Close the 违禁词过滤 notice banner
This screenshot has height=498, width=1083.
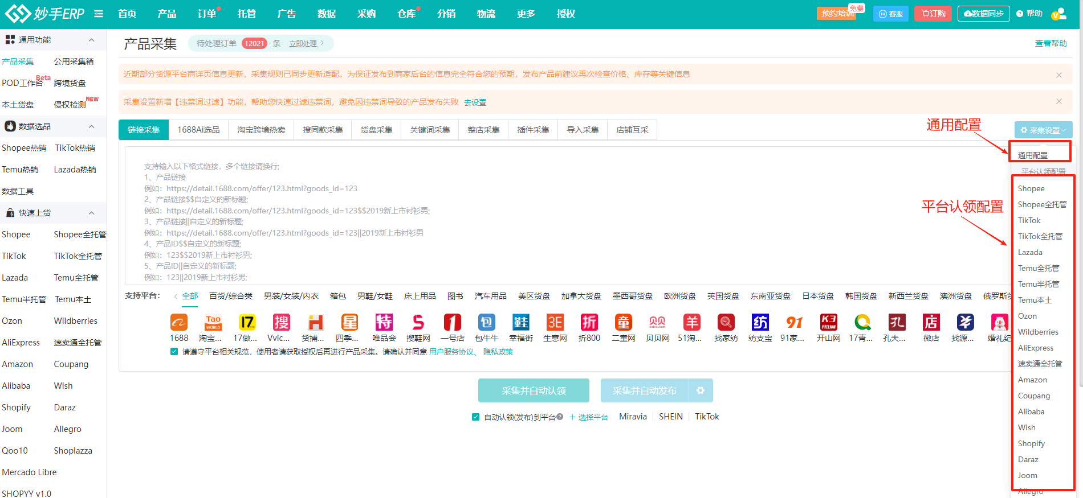(1059, 101)
